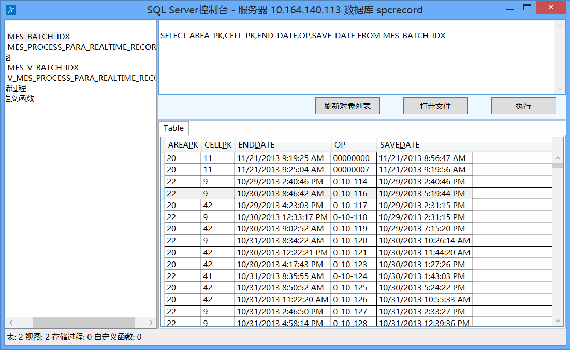Image resolution: width=570 pixels, height=350 pixels.
Task: Minimize the SQL Server控制台 window
Action: tap(509, 8)
